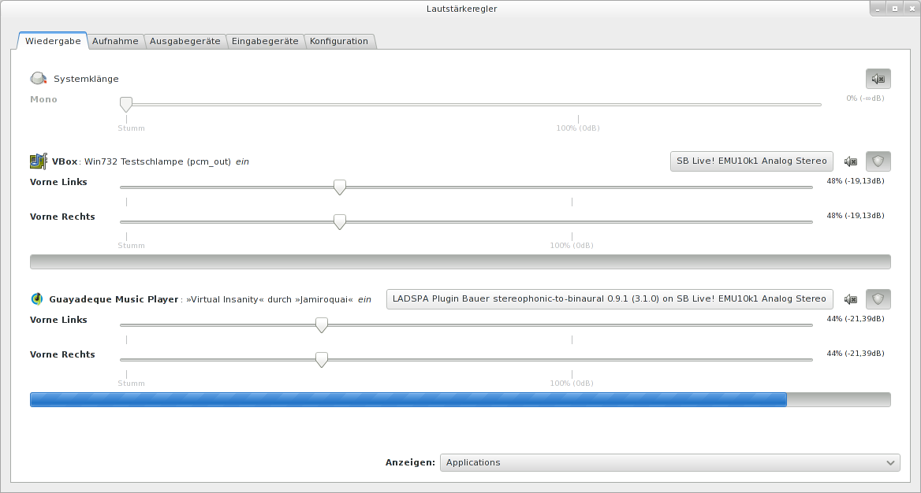The image size is (921, 493).
Task: Click the Guayadeque Music Player icon
Action: coord(37,299)
